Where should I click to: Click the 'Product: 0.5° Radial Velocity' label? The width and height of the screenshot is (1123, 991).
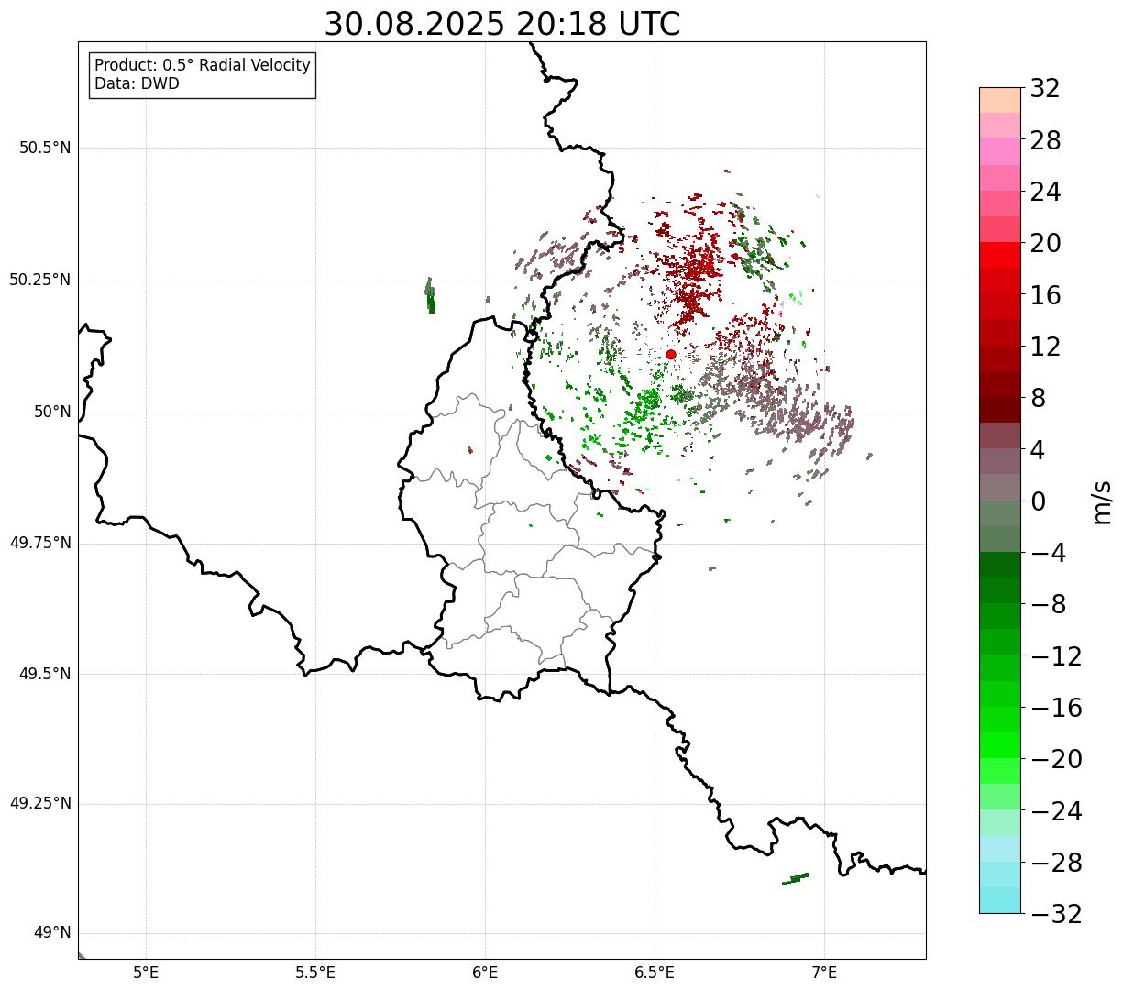click(x=203, y=66)
